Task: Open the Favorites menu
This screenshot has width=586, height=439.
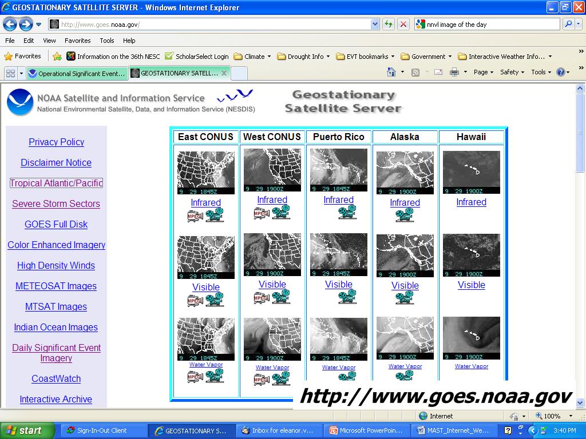Action: (77, 41)
